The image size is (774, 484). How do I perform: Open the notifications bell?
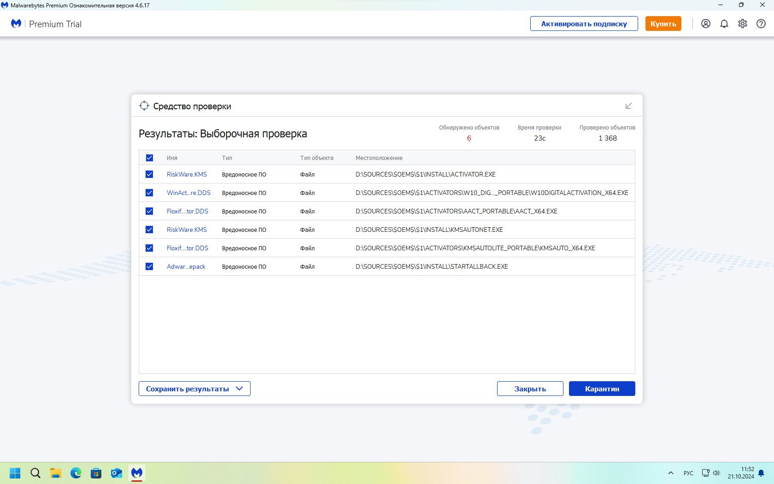[724, 24]
